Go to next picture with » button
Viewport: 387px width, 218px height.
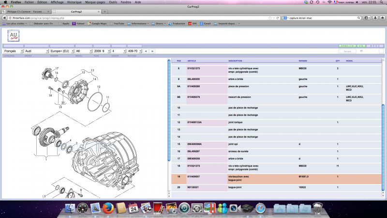[152, 50]
